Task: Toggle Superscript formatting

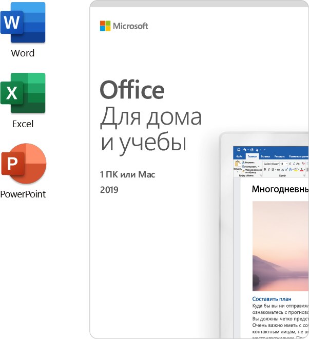Action: coord(286,169)
